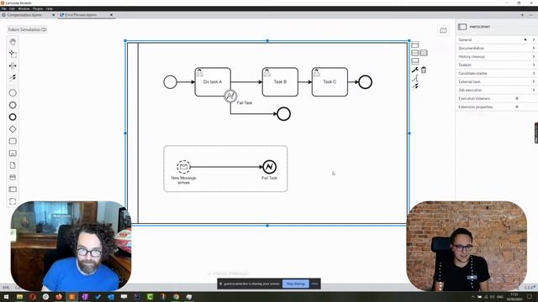Pick the group element from the palette
The image size is (538, 302).
[x=13, y=201]
